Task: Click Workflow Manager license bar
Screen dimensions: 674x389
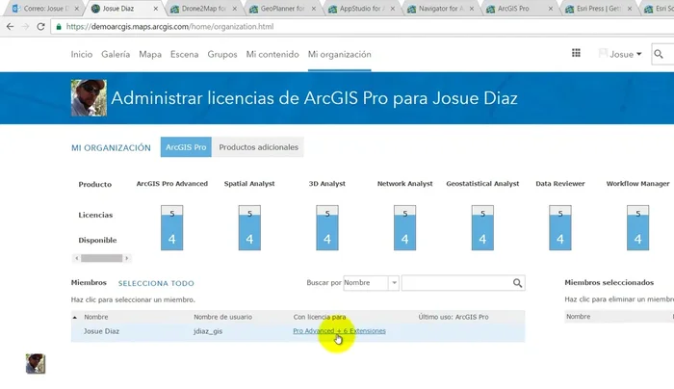Action: [x=637, y=228]
